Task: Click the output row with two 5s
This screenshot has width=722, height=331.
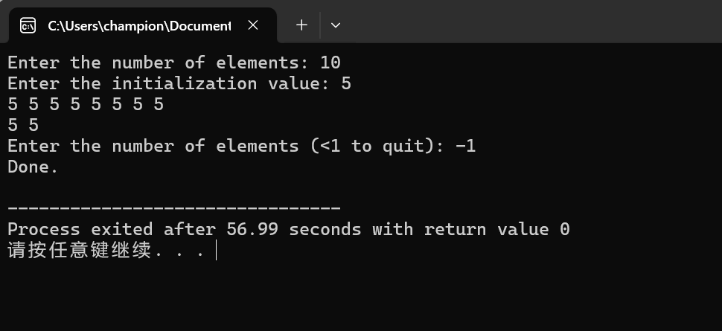Action: [23, 125]
